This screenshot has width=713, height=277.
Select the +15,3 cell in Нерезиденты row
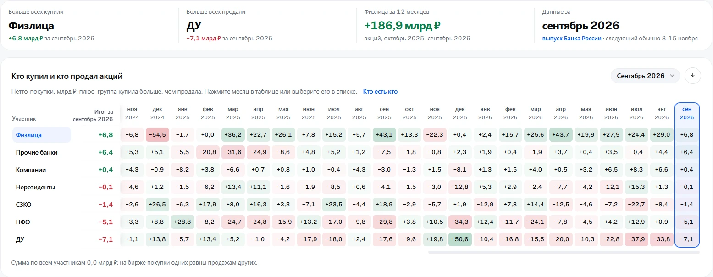(636, 187)
